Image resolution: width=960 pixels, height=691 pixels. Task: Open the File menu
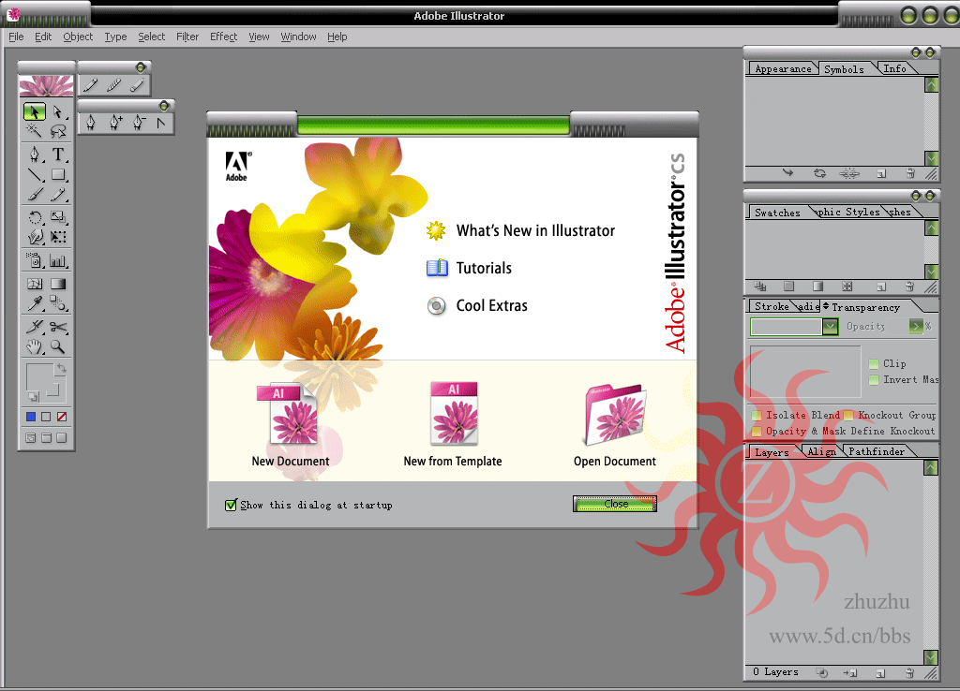tap(16, 37)
